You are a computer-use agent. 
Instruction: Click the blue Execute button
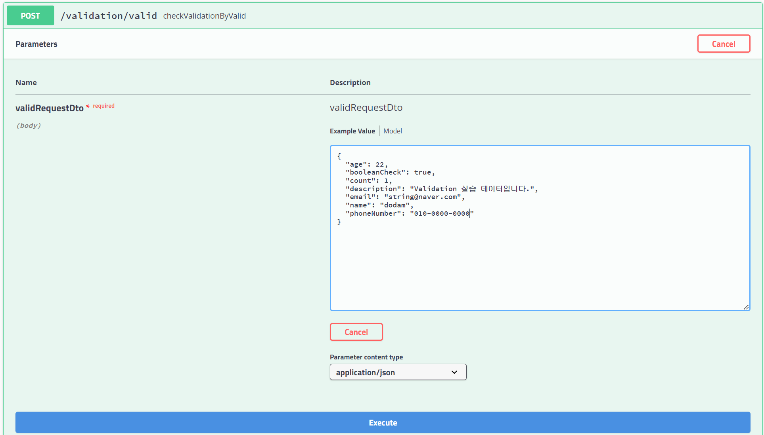(x=383, y=422)
